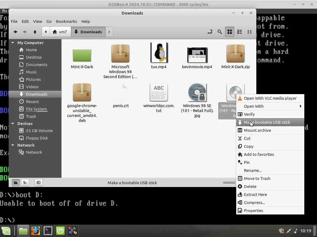The image size is (317, 237).
Task: Open the Help menu
Action: coord(86,21)
